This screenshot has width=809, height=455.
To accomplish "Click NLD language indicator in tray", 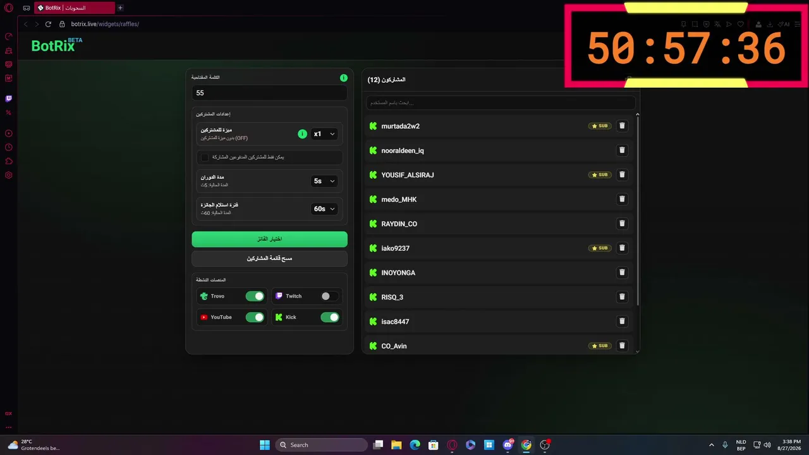I will point(741,445).
